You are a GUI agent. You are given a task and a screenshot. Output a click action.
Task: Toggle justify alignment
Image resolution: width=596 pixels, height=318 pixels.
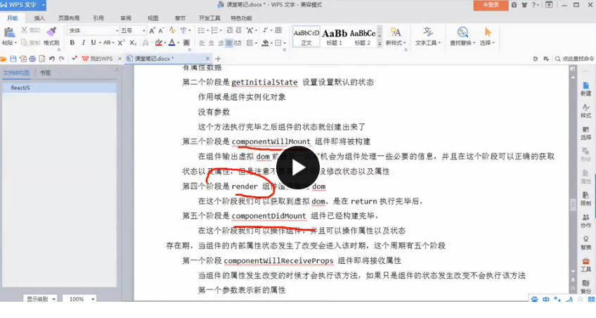tap(229, 43)
